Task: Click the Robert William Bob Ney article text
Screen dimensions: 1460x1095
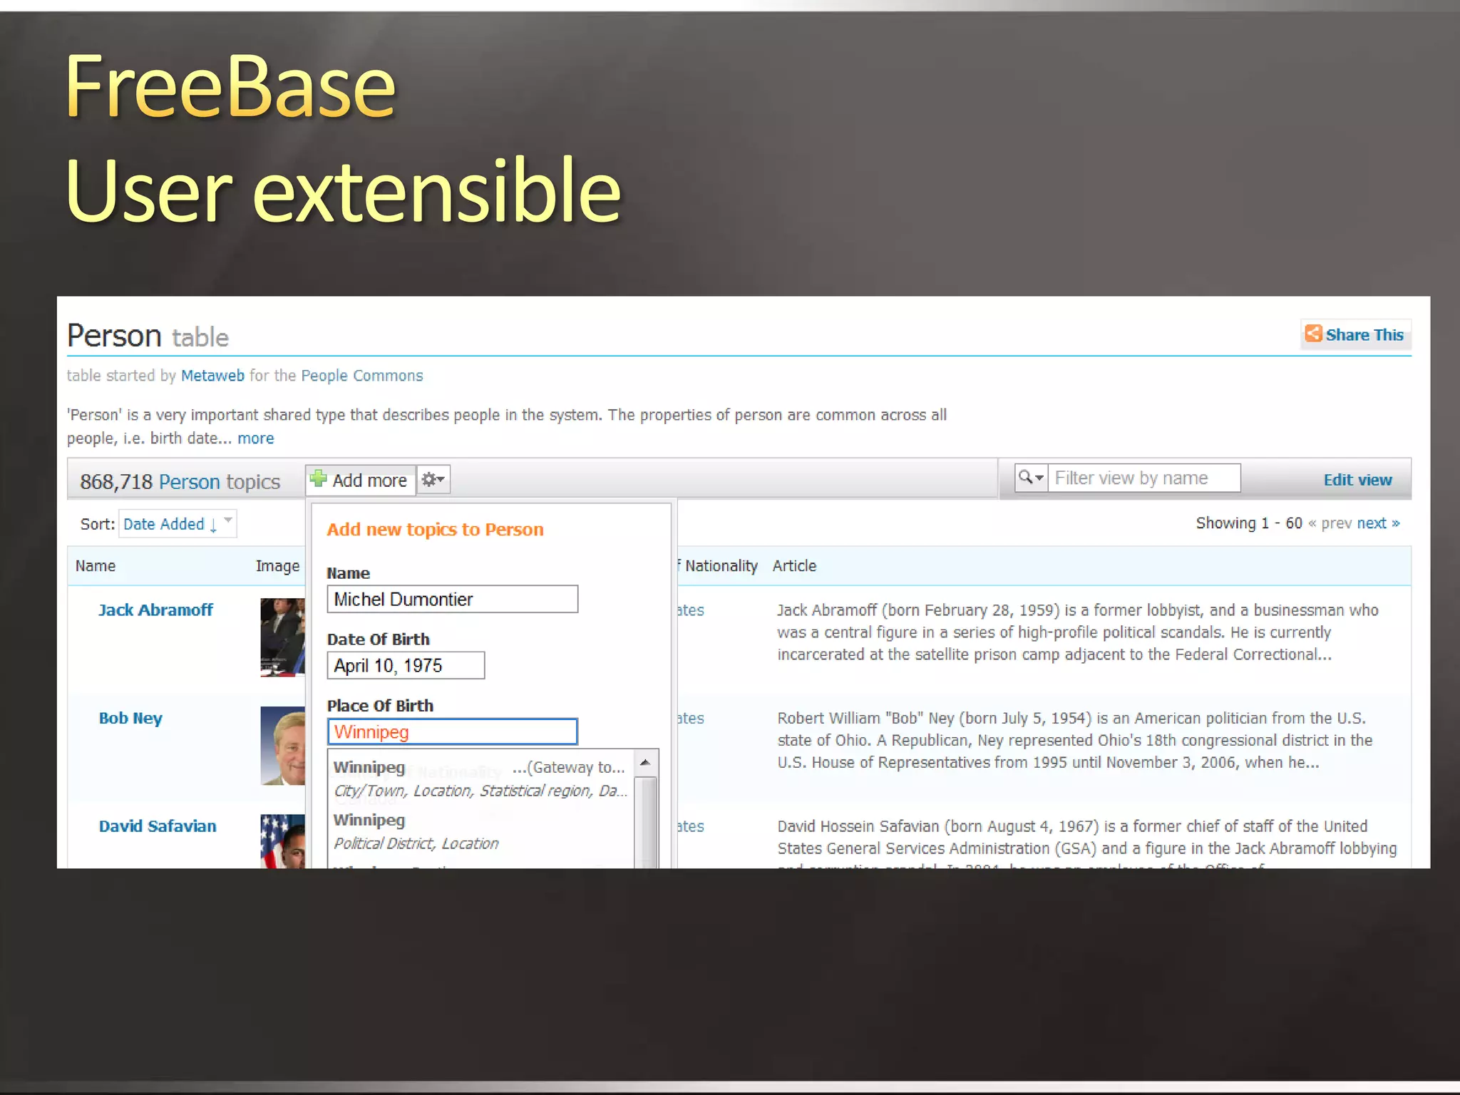Action: coord(1074,740)
